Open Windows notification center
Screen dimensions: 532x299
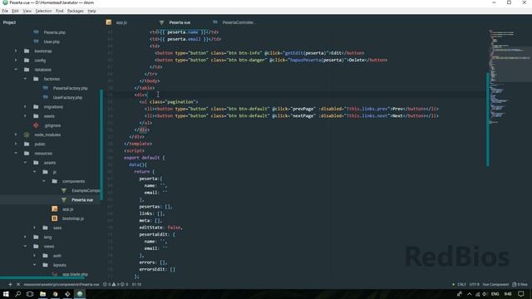pyautogui.click(x=521, y=294)
